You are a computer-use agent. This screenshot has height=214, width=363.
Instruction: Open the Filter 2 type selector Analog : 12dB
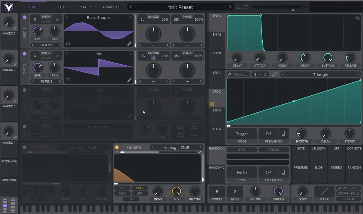pos(177,147)
